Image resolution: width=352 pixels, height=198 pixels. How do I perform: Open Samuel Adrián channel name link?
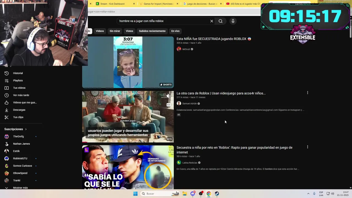click(x=189, y=104)
